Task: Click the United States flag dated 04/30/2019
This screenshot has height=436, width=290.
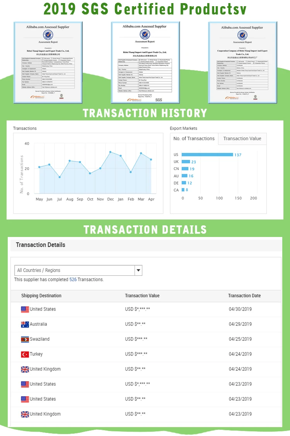Action: 25,309
